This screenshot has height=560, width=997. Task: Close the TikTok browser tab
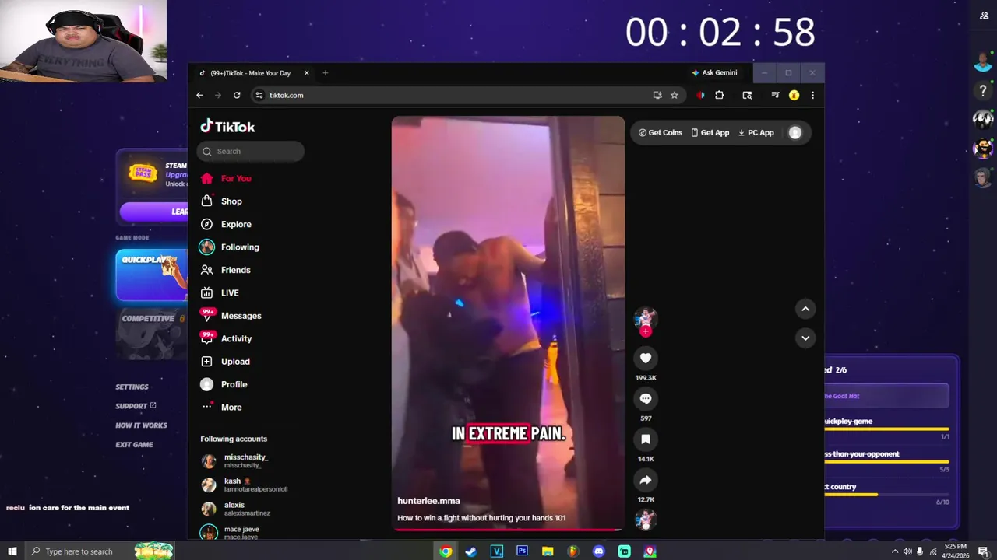306,73
